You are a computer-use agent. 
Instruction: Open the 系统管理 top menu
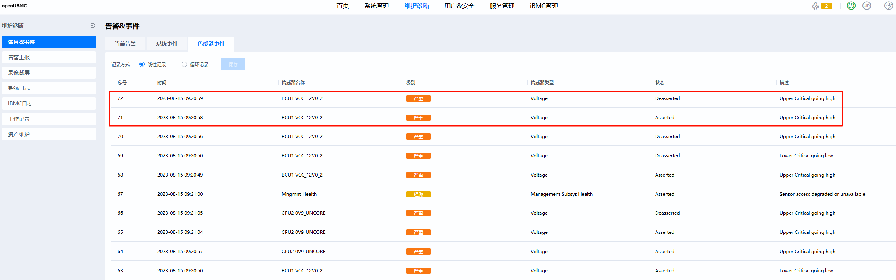point(377,6)
